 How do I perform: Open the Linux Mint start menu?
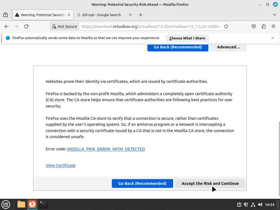[x=6, y=204]
